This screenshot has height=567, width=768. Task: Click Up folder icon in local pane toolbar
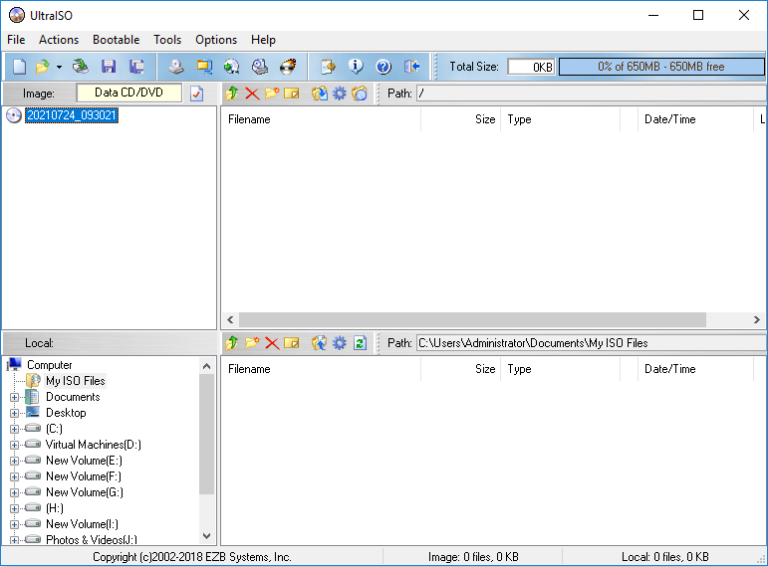[232, 343]
